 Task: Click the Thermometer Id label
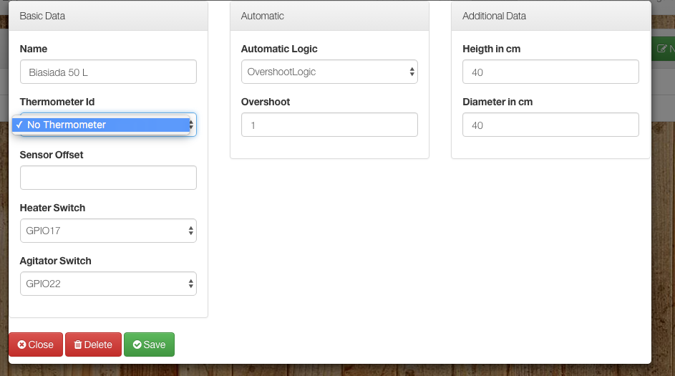pos(57,102)
